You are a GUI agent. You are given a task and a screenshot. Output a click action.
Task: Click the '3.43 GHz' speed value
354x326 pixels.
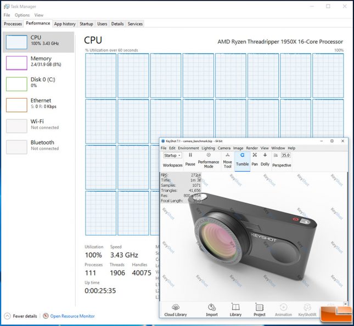click(124, 255)
